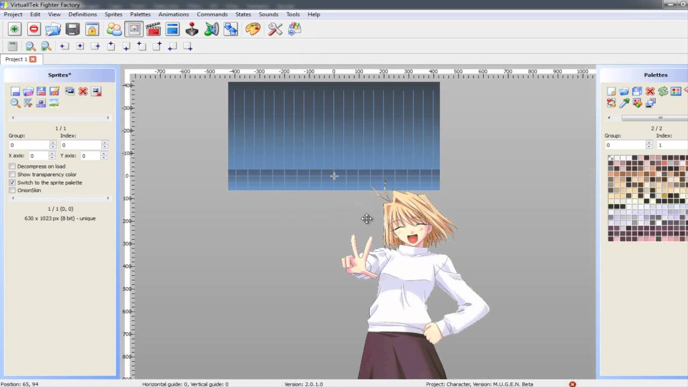Open the Sprites menu
The image size is (688, 387).
113,15
